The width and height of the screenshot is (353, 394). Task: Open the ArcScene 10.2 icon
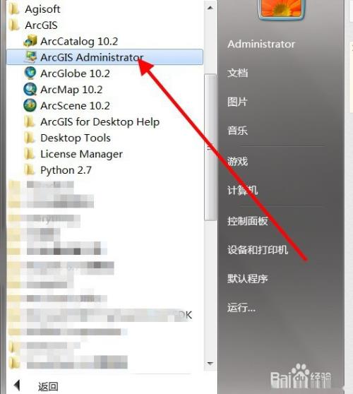point(30,105)
